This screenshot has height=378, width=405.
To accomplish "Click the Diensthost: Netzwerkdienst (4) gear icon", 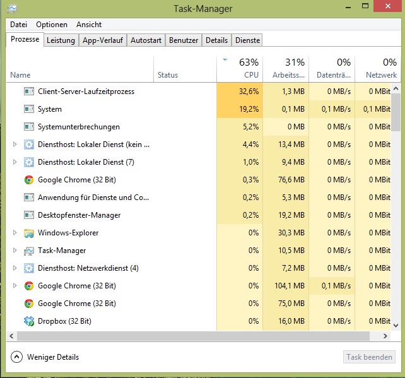I will tap(29, 268).
